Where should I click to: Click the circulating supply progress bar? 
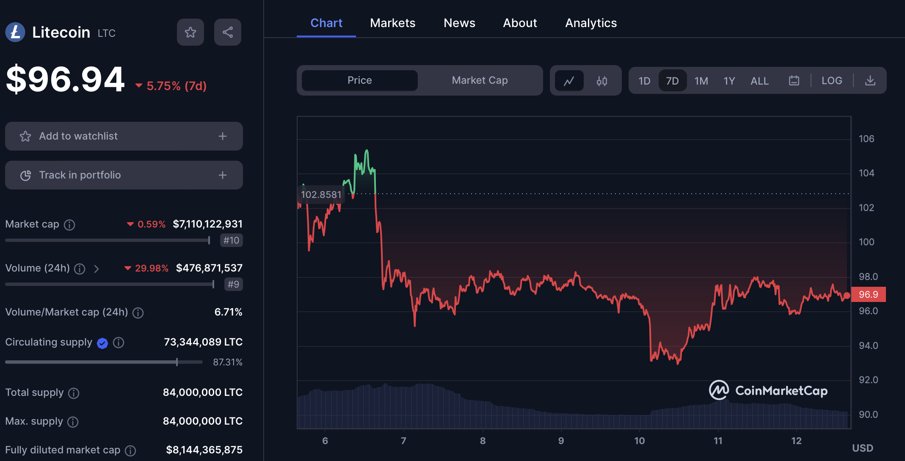(104, 362)
